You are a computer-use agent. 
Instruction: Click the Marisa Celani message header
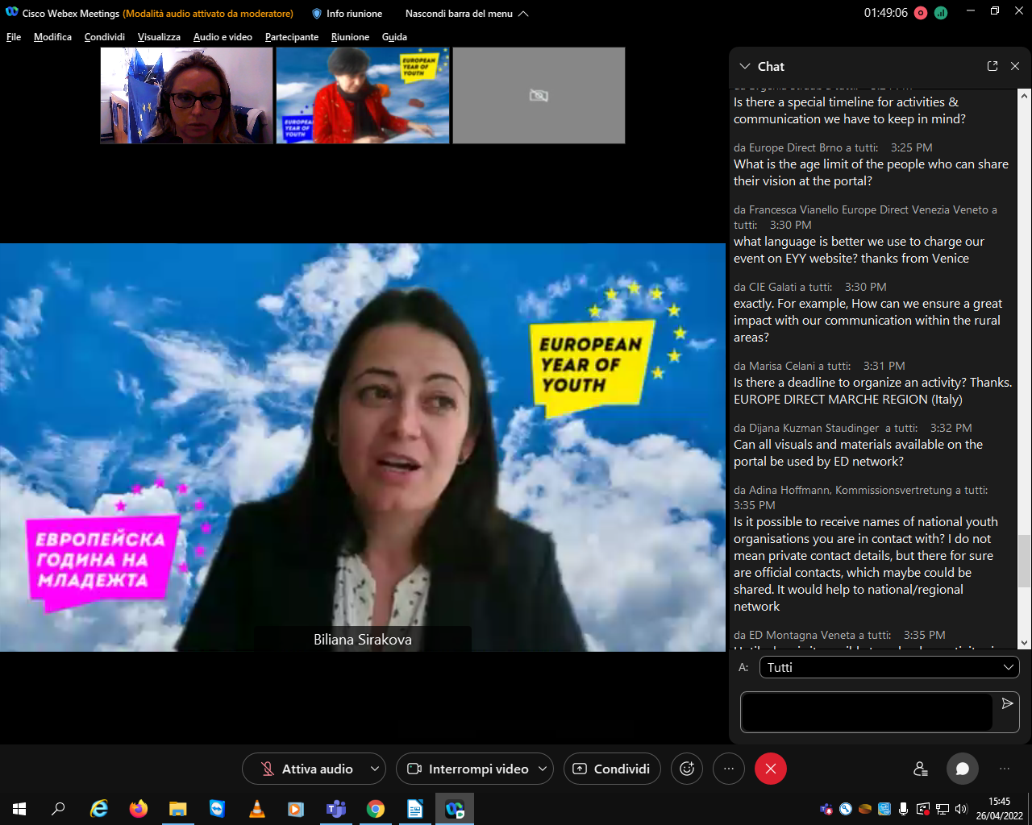coord(819,366)
